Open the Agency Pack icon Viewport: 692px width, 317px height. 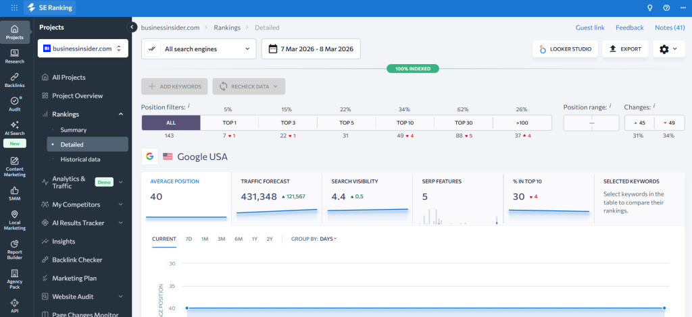point(15,279)
